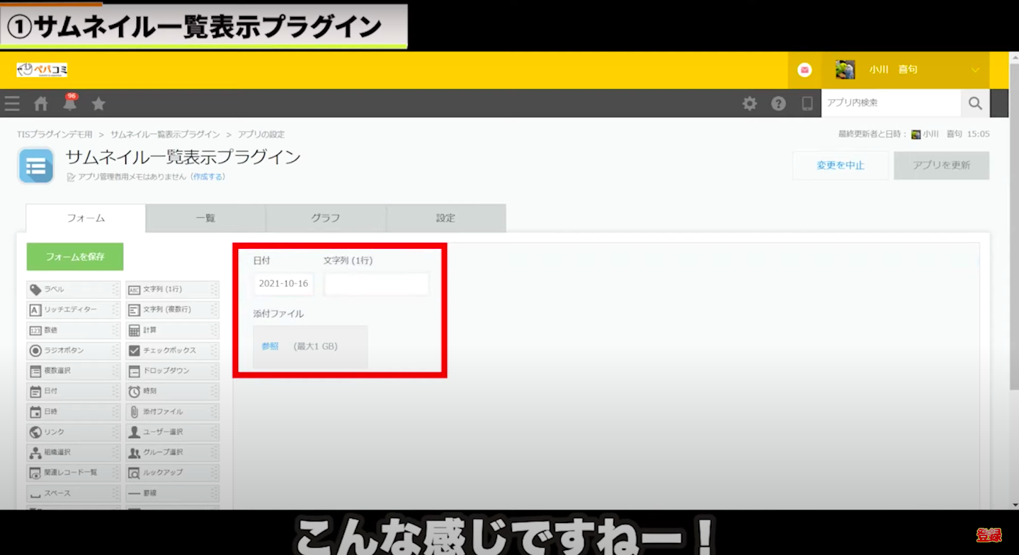
Task: Select the ドロップダウン field item
Action: [172, 371]
